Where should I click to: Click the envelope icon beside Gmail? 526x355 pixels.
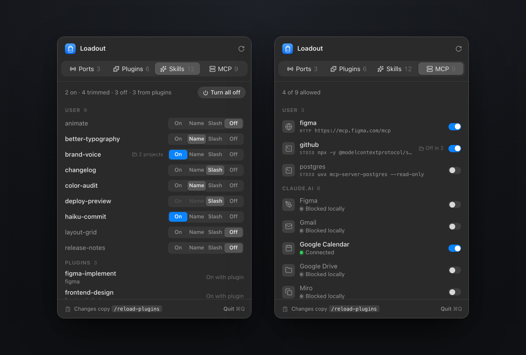[x=289, y=226]
